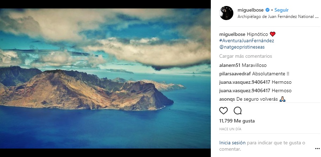Open alanem51 commenter profile
321x157 pixels.
coord(229,65)
